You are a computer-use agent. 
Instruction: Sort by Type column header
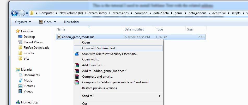click(170, 29)
